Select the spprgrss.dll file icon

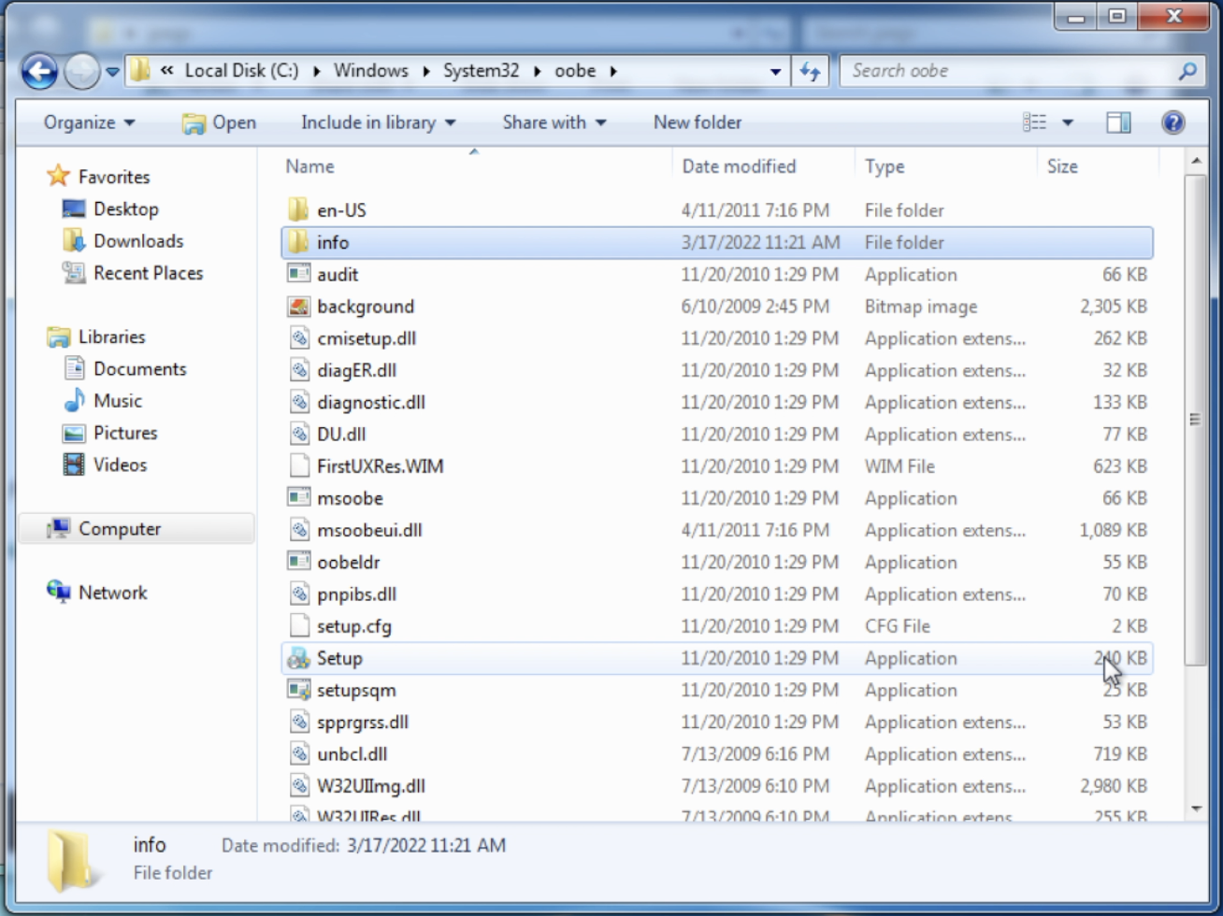coord(298,722)
